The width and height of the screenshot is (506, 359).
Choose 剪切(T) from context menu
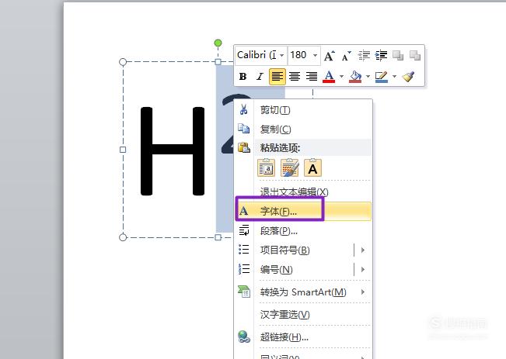click(x=303, y=110)
